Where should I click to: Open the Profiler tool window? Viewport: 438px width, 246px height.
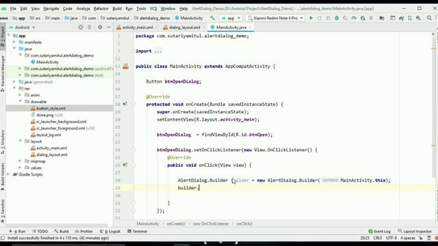[x=83, y=231]
